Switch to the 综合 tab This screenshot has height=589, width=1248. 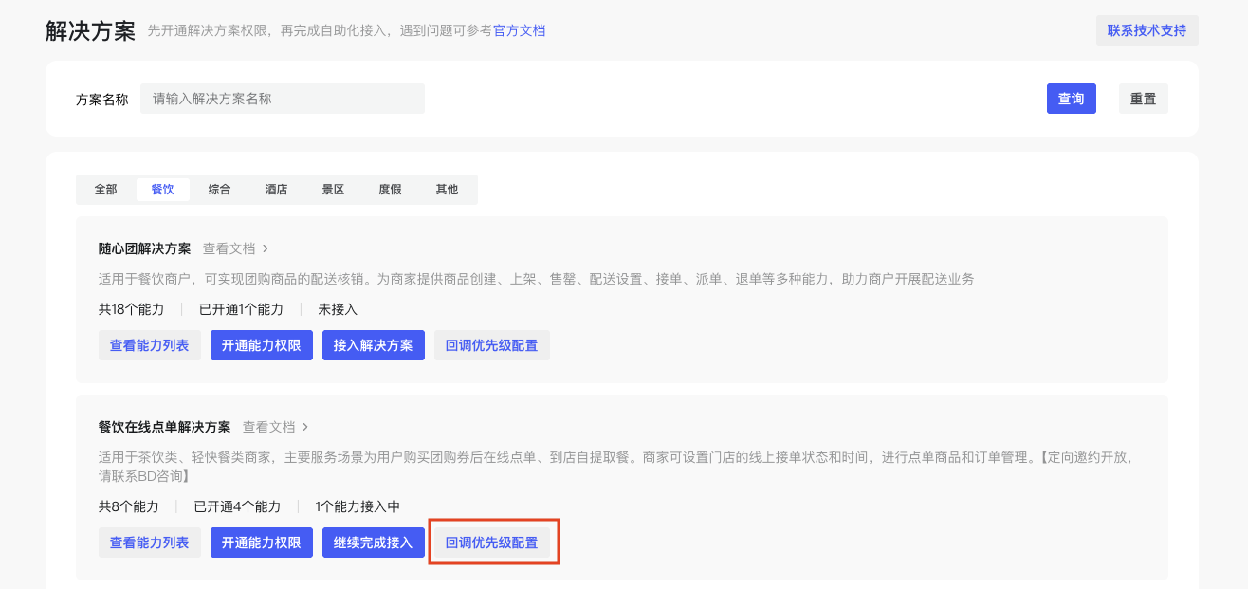pos(219,190)
